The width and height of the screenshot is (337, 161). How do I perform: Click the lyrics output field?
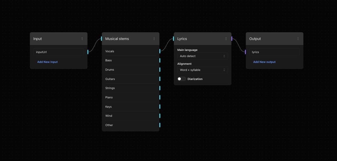click(x=274, y=52)
